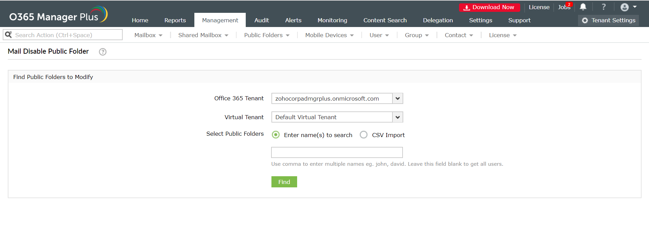Select the Management tab

click(220, 20)
